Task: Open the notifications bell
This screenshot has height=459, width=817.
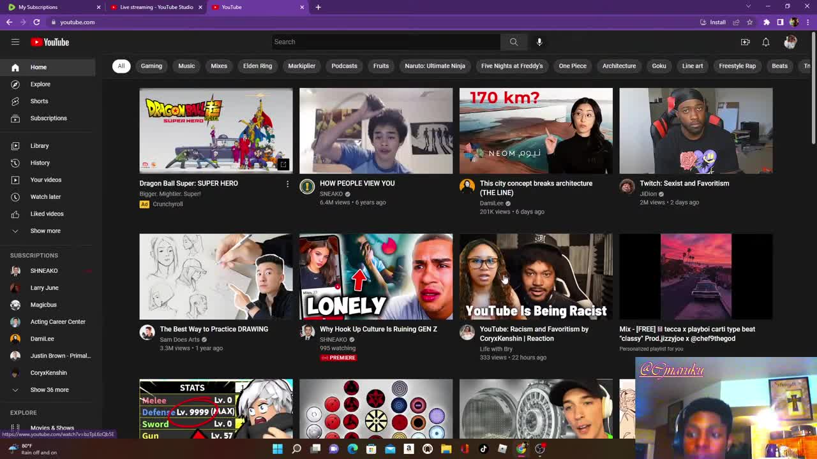Action: click(766, 42)
